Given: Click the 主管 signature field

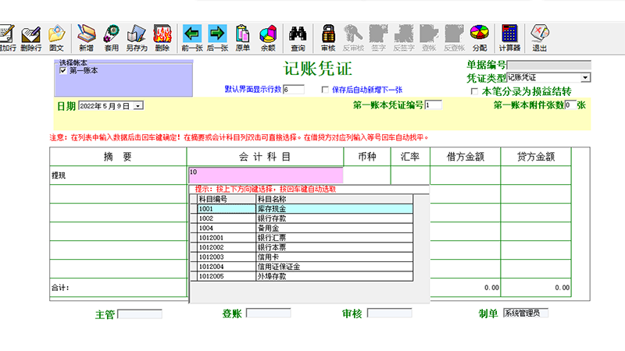Looking at the screenshot, I should (x=140, y=314).
